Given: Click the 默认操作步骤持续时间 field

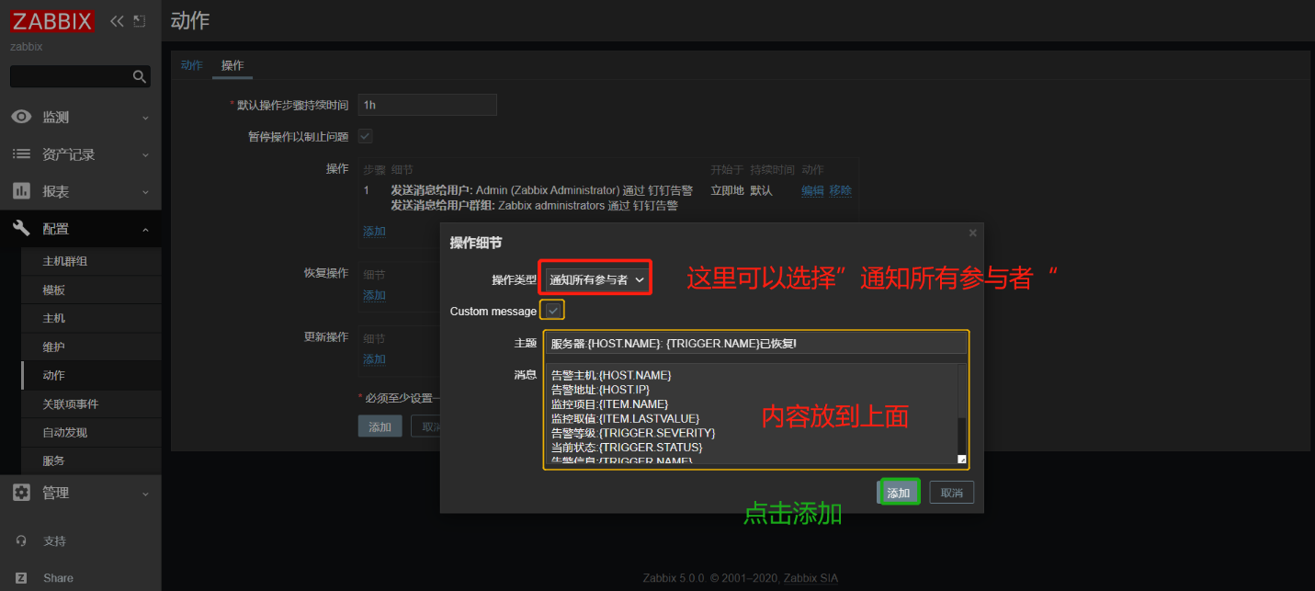Looking at the screenshot, I should click(427, 105).
